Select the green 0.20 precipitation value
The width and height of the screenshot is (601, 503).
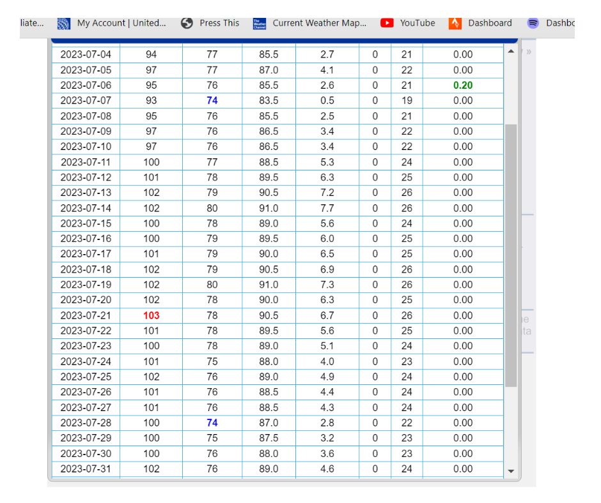(x=463, y=86)
